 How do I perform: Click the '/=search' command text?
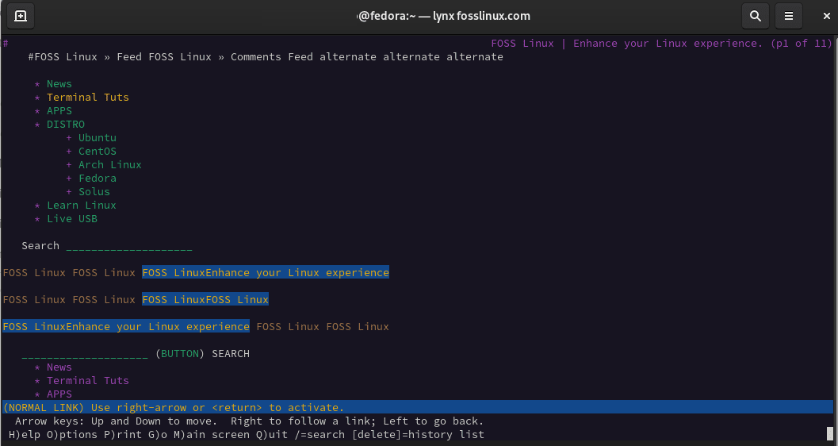pos(319,435)
